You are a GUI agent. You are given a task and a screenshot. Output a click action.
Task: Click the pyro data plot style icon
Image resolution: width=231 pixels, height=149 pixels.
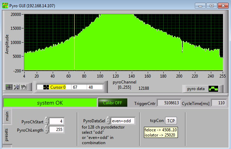tap(213, 89)
